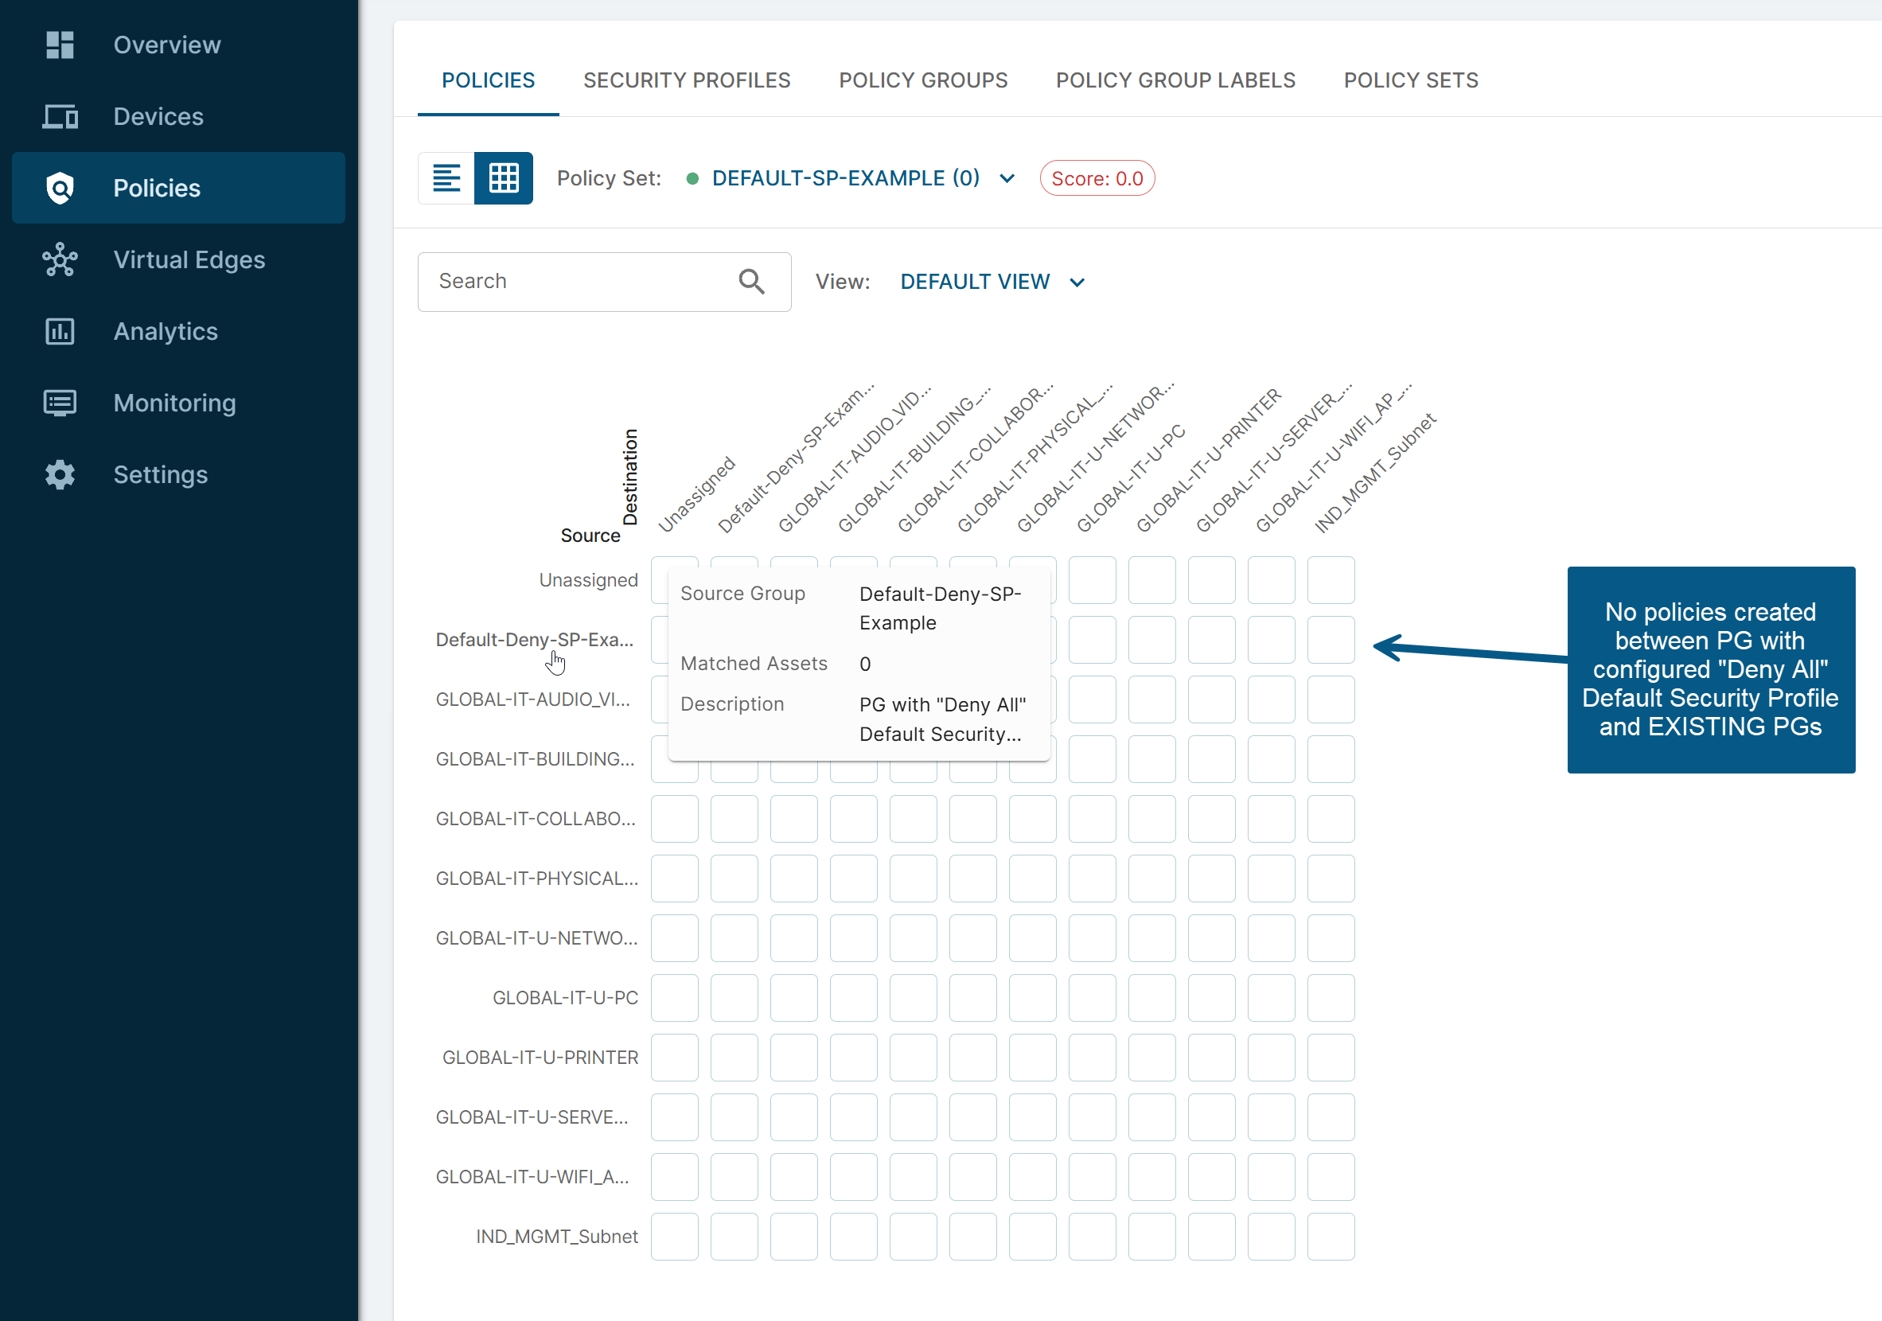Click the Score: 0.0 badge

click(1097, 178)
